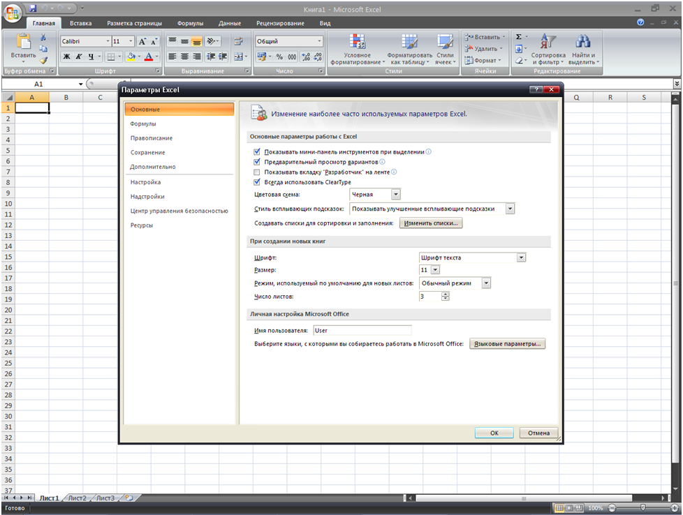
Task: Click the Office button in the title bar
Action: 12,12
